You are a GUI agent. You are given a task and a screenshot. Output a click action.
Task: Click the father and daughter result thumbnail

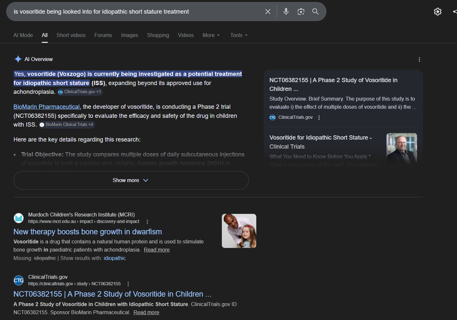click(239, 231)
